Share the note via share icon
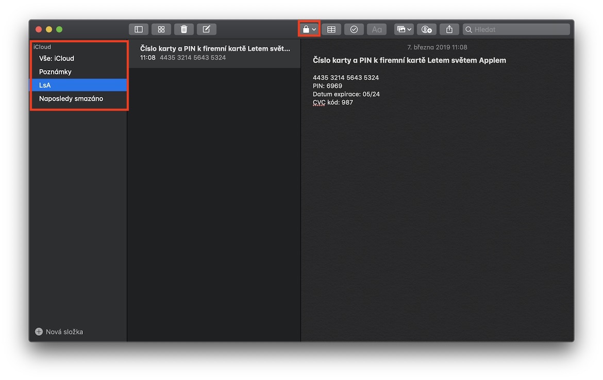The image size is (603, 380). click(x=449, y=29)
